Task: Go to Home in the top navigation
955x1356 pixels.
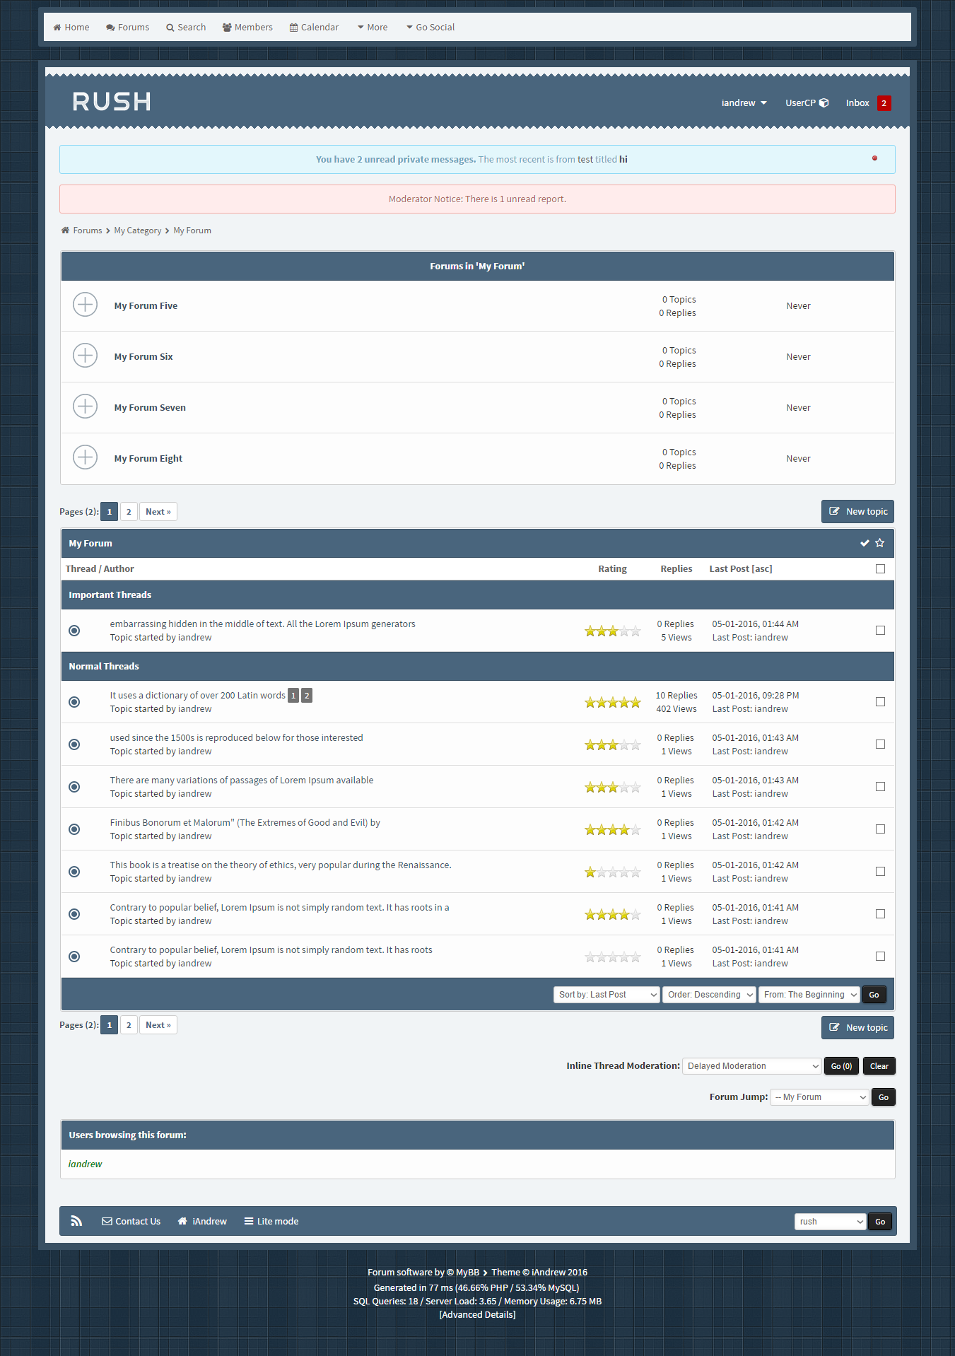Action: tap(71, 28)
